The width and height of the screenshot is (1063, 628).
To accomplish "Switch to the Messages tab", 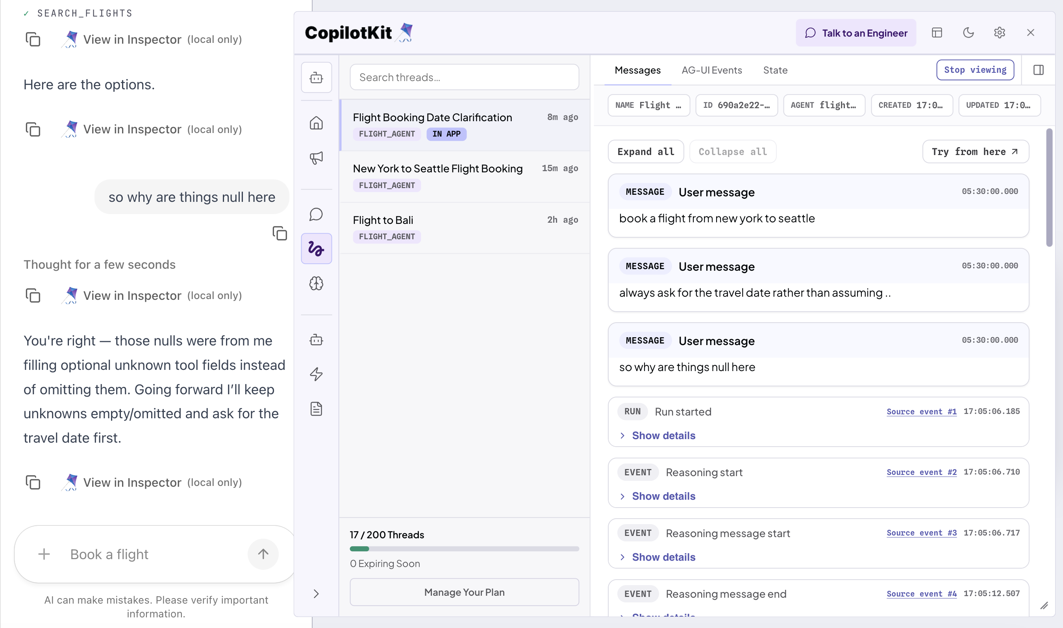I will tap(637, 70).
